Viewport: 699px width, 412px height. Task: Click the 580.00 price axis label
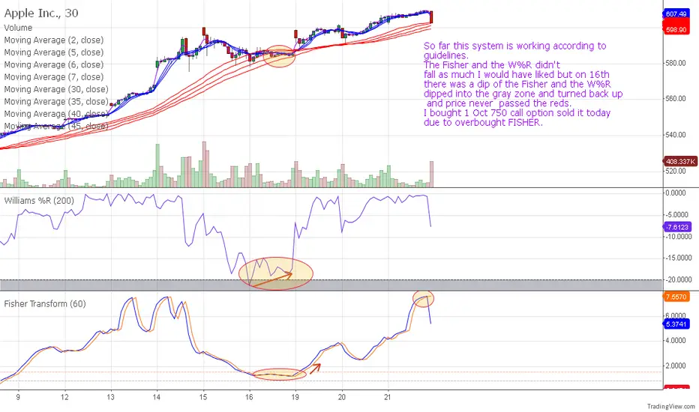coord(675,63)
